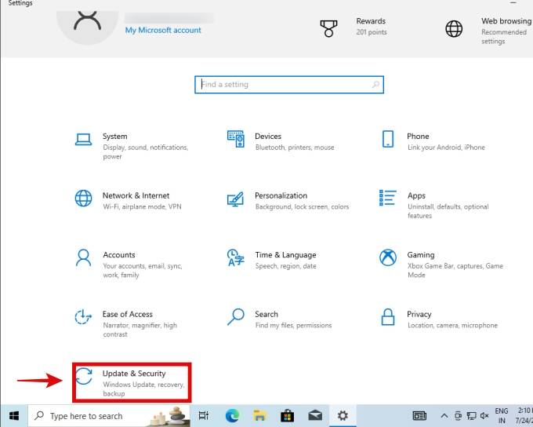The height and width of the screenshot is (427, 533).
Task: Click the ENG IN language indicator
Action: coord(502,416)
